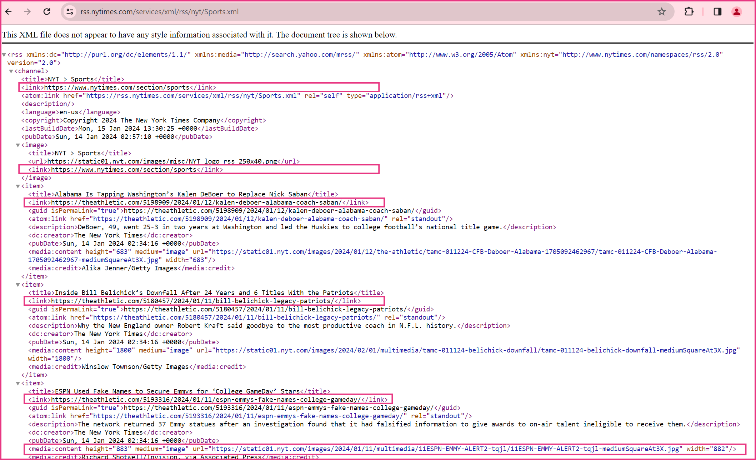This screenshot has width=756, height=460.
Task: Select the description about 37 Emmy statues returned
Action: pyautogui.click(x=384, y=424)
